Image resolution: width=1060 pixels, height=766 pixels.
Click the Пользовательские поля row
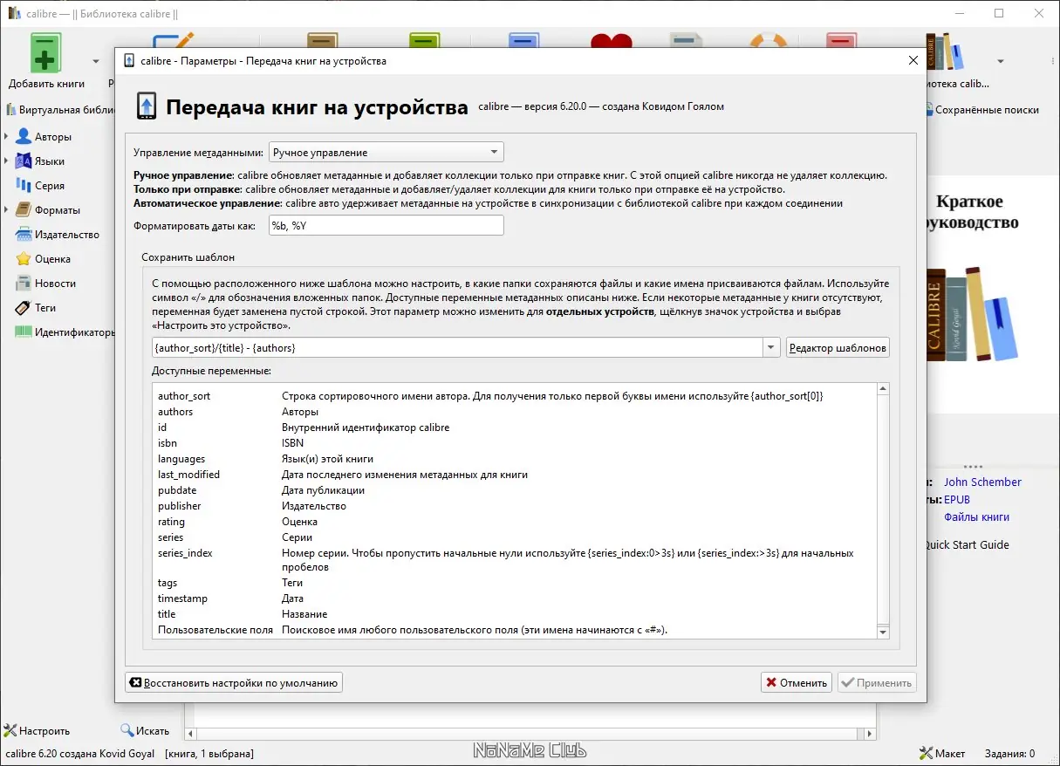[x=515, y=630]
